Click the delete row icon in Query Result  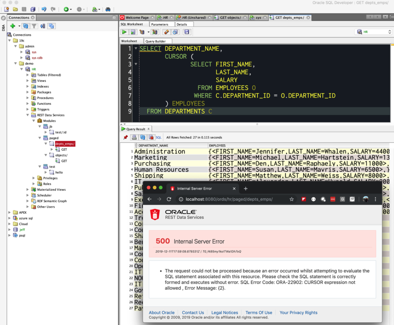tap(151, 137)
